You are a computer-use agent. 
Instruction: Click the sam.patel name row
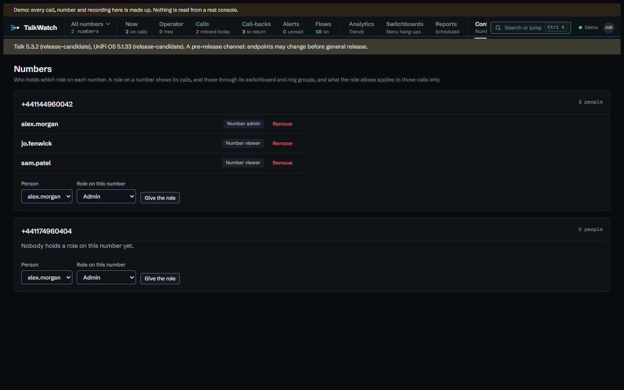[x=159, y=163]
